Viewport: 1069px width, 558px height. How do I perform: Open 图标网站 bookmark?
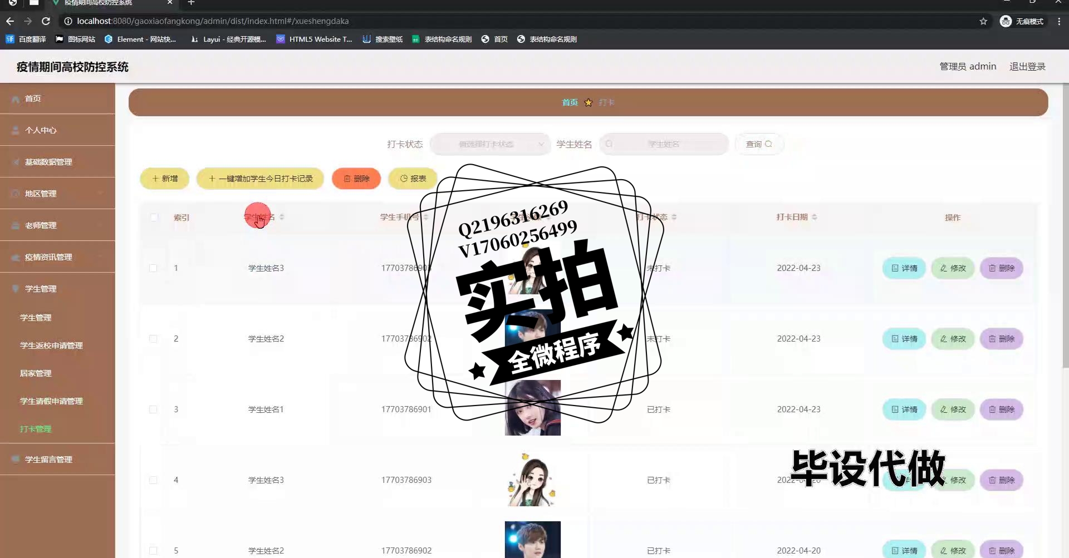pyautogui.click(x=75, y=39)
